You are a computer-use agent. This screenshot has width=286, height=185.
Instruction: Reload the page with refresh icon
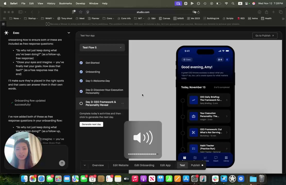pos(198,12)
